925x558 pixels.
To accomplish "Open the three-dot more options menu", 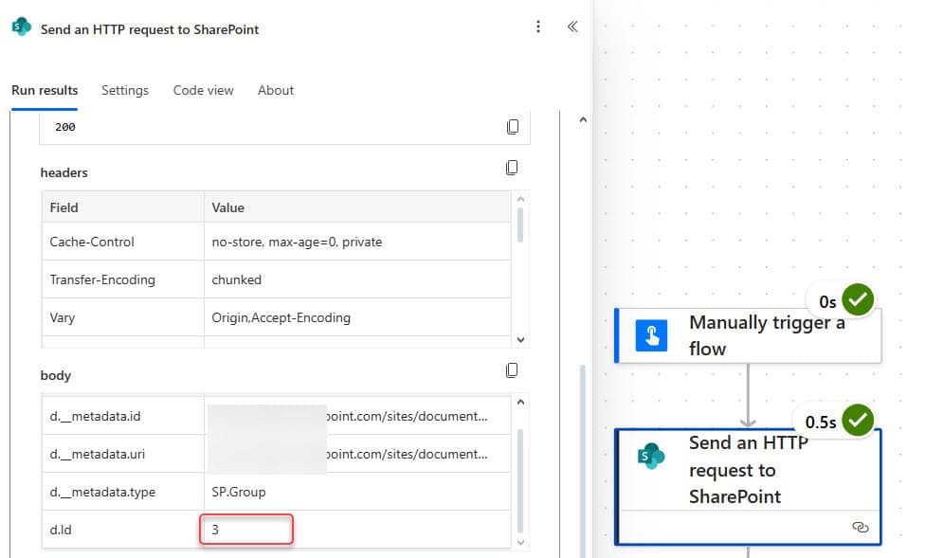I will click(538, 27).
